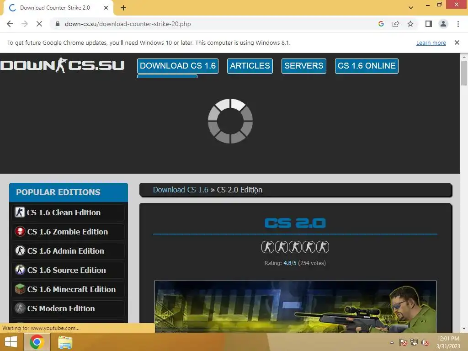This screenshot has width=468, height=351.
Task: Dismiss the Chrome update notification bar
Action: tap(457, 43)
